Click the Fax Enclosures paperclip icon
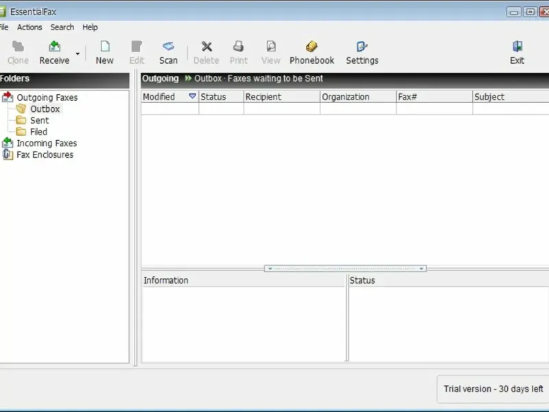This screenshot has height=412, width=549. pos(8,154)
